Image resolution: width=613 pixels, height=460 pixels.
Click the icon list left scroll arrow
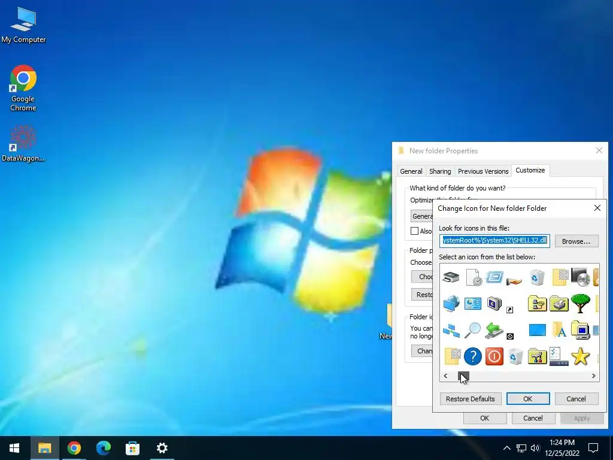pyautogui.click(x=445, y=376)
